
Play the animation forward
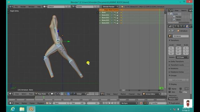(112, 103)
